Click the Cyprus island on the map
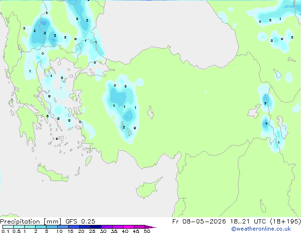The height and width of the screenshot is (233, 301). (148, 189)
